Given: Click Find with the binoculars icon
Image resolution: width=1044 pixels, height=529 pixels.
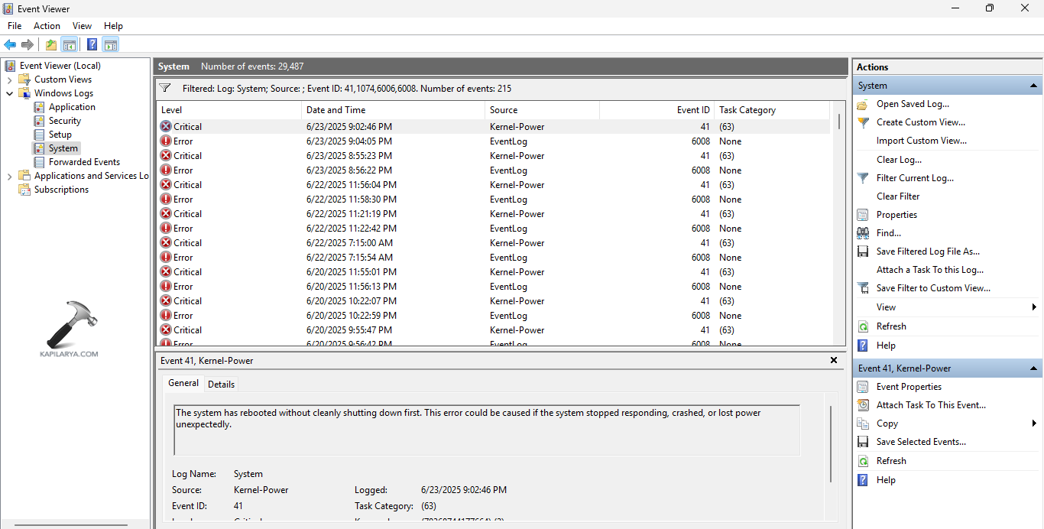Looking at the screenshot, I should click(888, 233).
